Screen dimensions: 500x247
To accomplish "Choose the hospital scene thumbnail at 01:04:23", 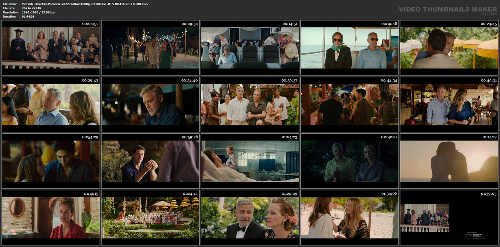I will click(250, 161).
